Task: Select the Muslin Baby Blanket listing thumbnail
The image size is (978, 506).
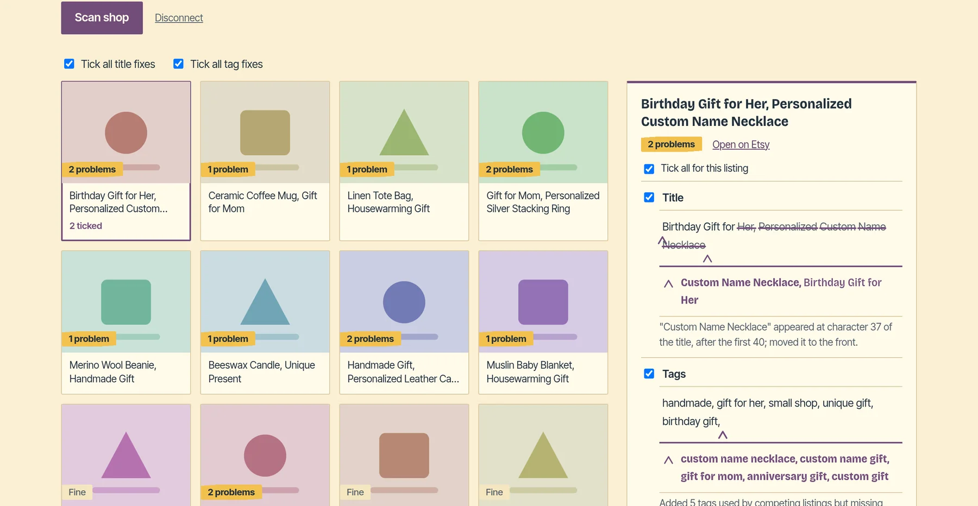Action: 543,302
